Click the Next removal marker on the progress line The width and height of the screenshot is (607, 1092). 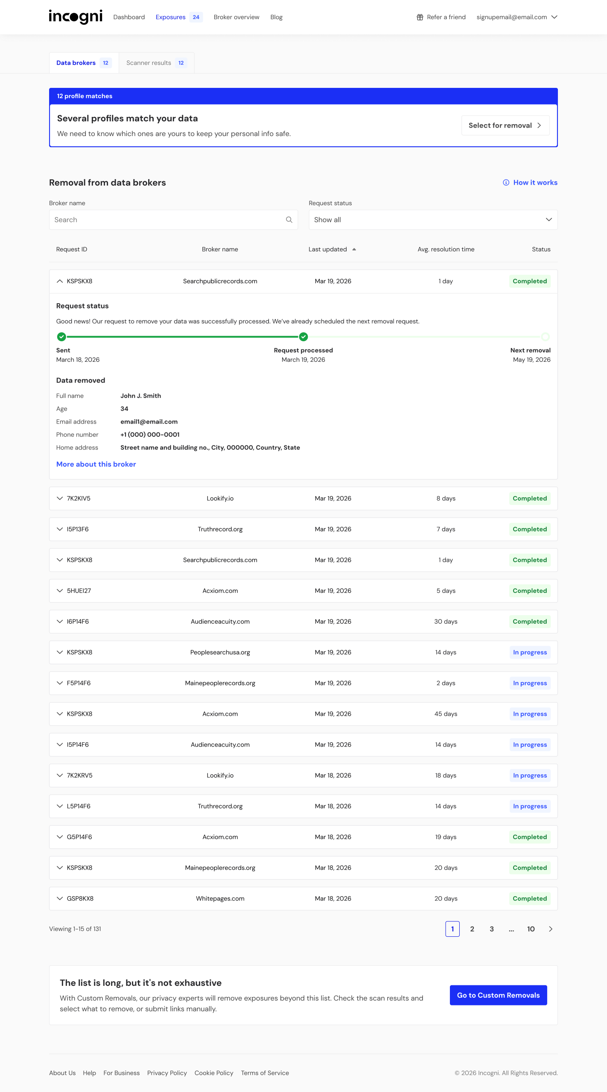click(545, 337)
